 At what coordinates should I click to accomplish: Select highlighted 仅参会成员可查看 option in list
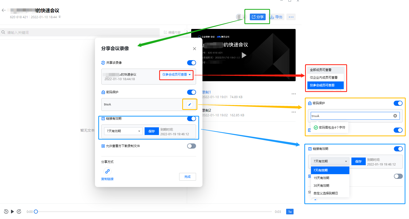coord(325,85)
